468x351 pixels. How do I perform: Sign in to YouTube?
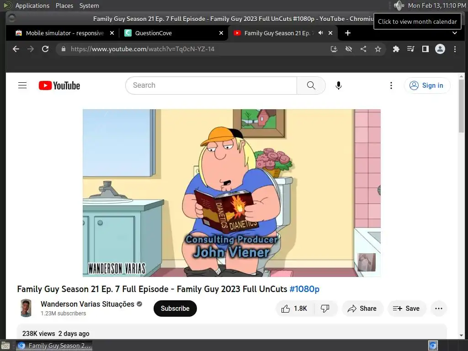point(427,85)
